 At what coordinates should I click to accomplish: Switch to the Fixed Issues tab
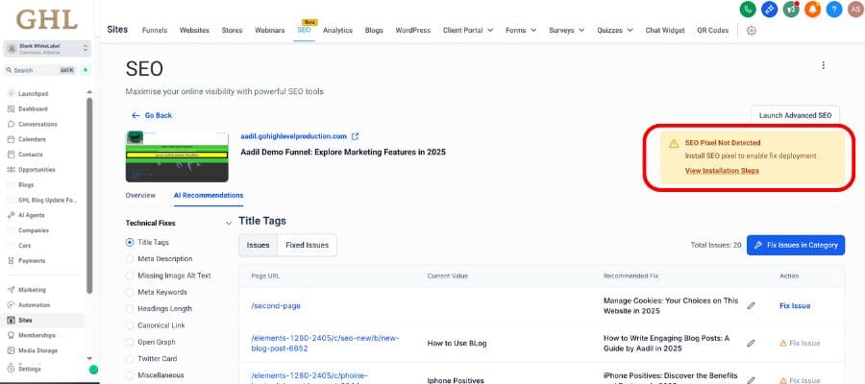tap(307, 245)
